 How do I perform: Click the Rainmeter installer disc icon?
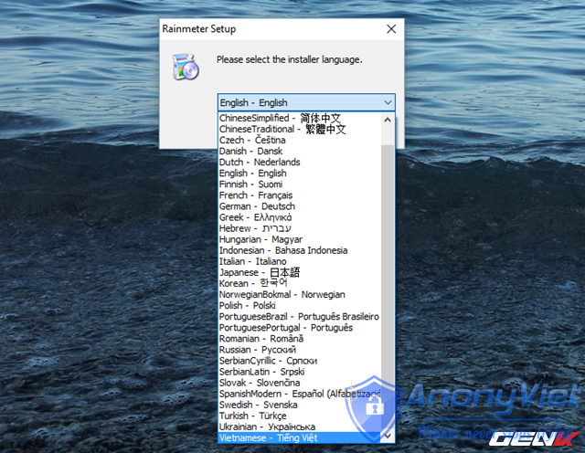[186, 67]
